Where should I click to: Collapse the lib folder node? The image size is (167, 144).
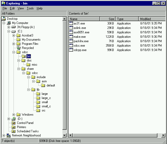coord(28,90)
